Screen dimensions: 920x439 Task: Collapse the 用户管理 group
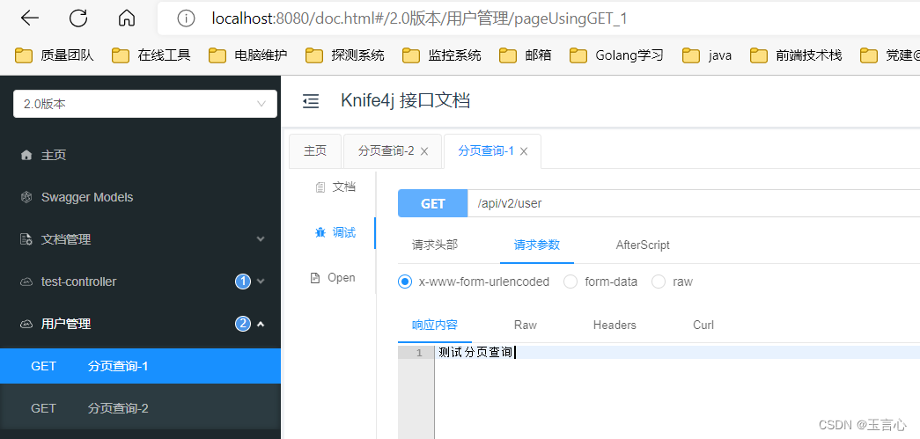(x=140, y=324)
